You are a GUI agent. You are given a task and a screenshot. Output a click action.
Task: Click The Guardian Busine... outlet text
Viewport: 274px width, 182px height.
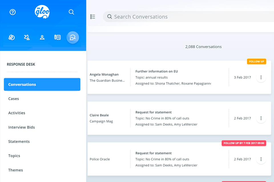pyautogui.click(x=107, y=80)
